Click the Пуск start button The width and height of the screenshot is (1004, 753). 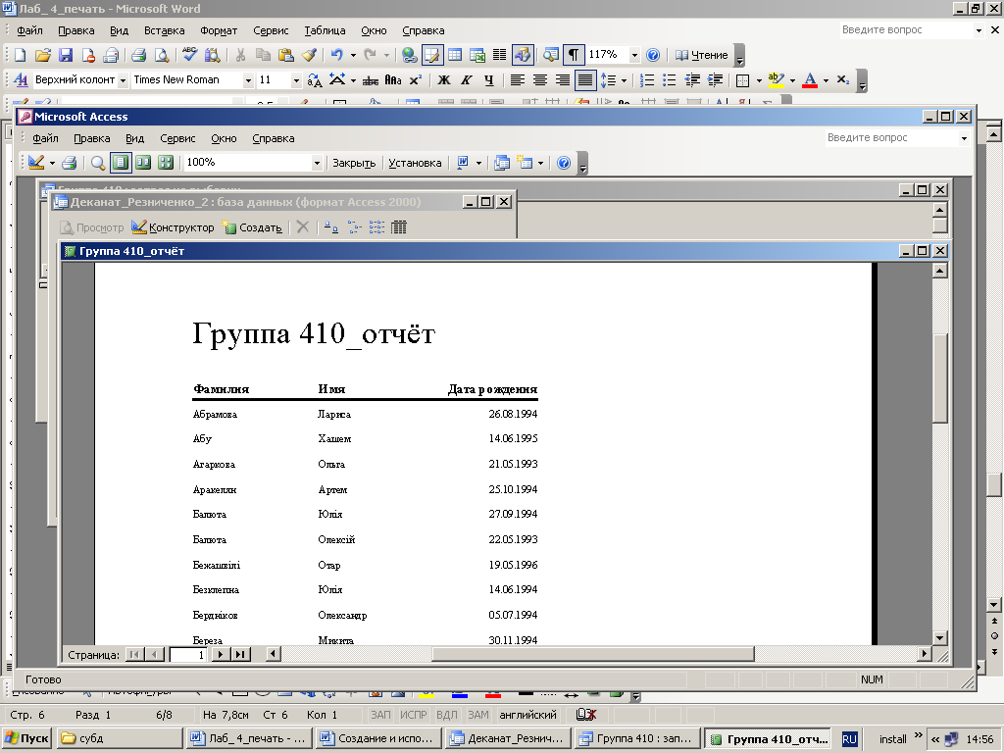[26, 738]
